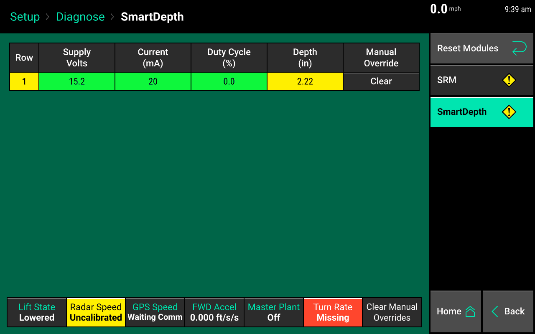Click the SmartDepth yellow warning diamond icon
Screen dimensions: 535x334
[x=509, y=112]
